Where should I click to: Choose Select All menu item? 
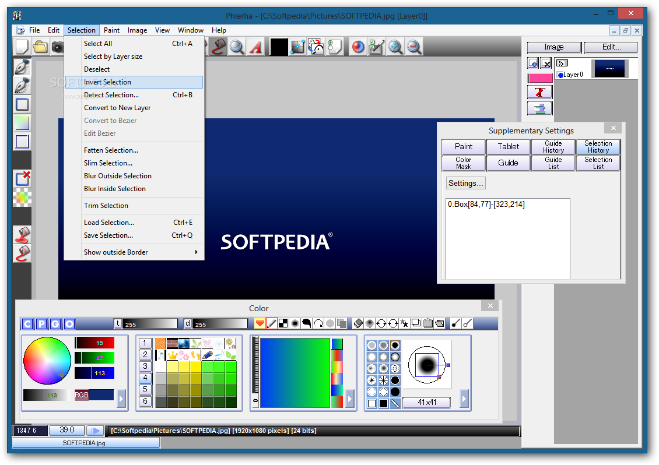click(x=134, y=44)
